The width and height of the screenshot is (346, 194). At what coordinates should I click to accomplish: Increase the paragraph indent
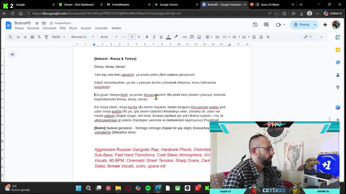point(261,37)
